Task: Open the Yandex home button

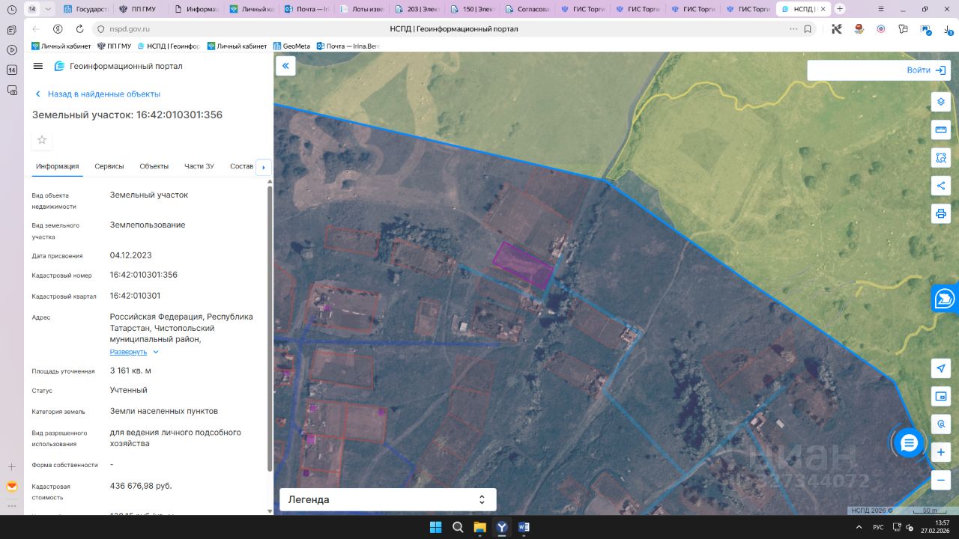Action: [58, 28]
